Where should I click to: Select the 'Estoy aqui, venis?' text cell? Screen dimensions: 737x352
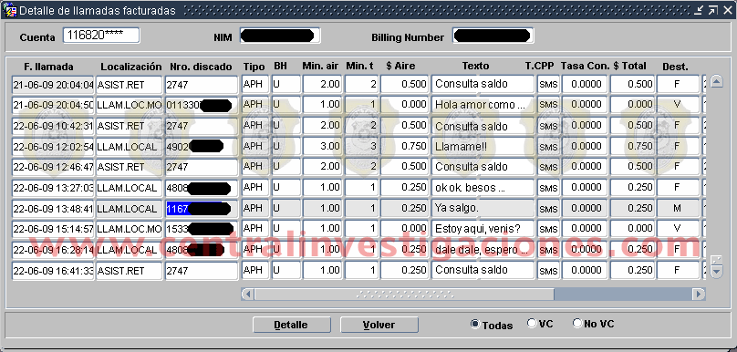click(483, 229)
